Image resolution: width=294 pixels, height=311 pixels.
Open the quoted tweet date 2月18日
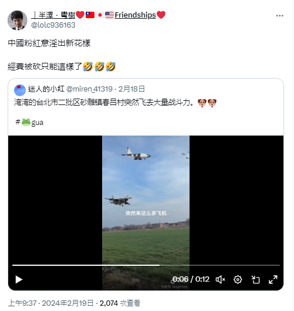(x=131, y=89)
